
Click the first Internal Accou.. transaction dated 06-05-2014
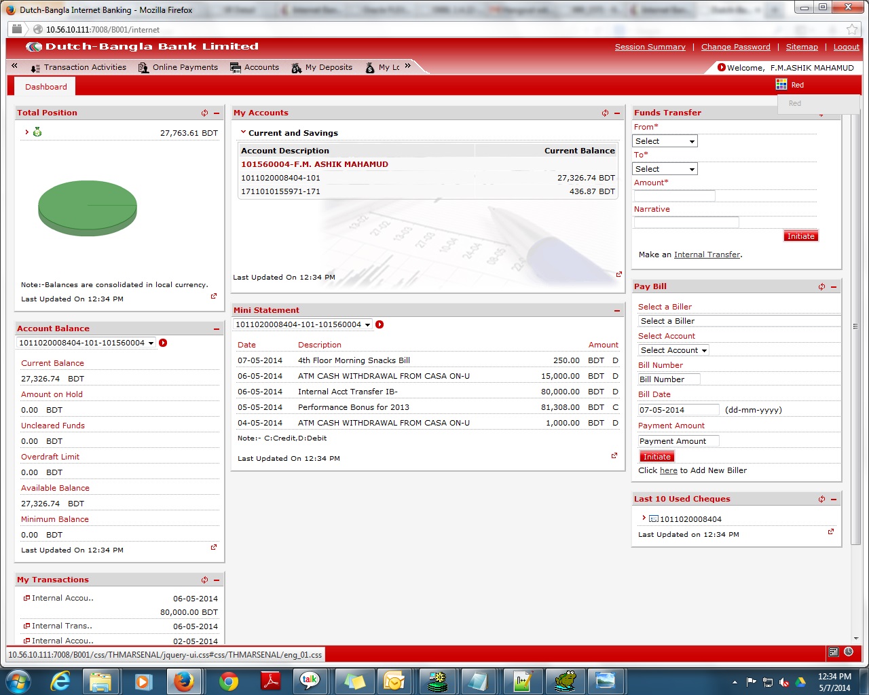pos(62,598)
